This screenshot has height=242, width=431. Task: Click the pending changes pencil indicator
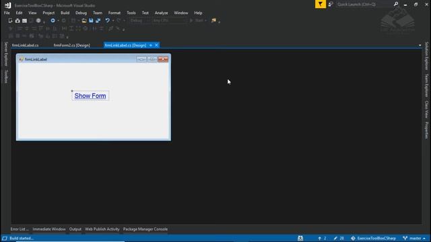point(338,238)
